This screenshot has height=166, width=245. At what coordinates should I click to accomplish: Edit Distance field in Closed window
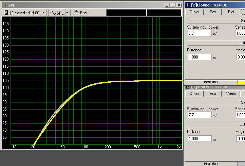200,57
